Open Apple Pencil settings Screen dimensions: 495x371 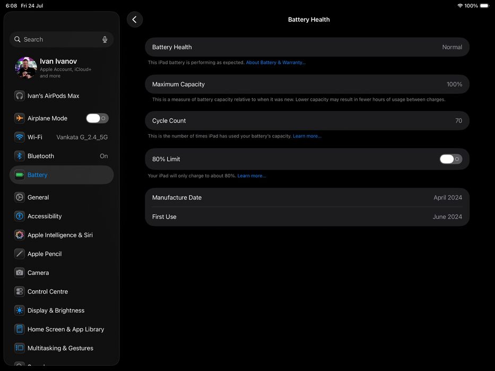62,254
